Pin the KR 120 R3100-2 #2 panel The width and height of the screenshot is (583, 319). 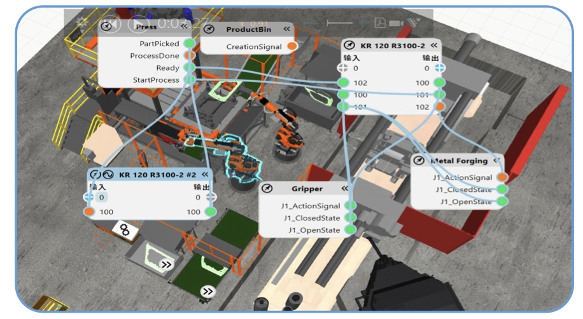tap(95, 175)
